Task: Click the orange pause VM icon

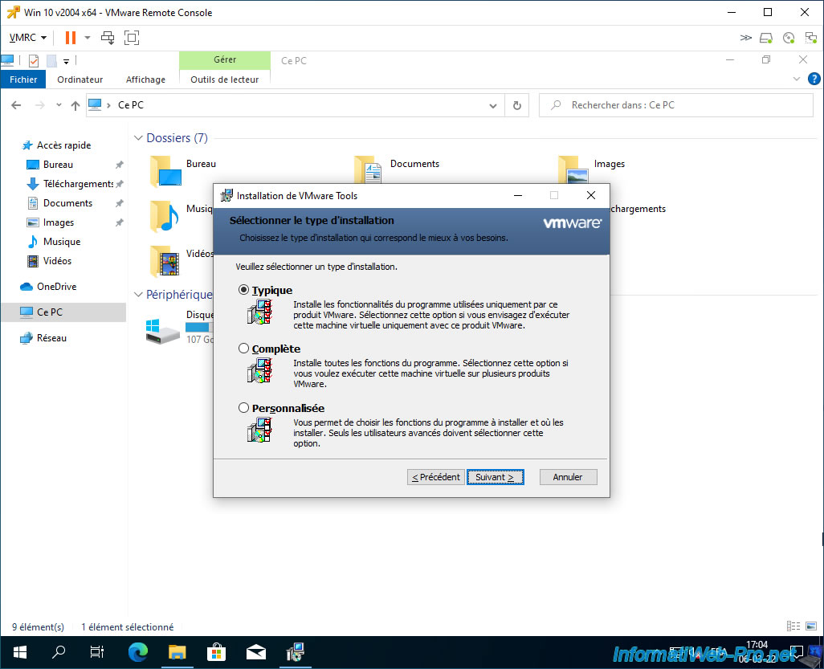Action: [70, 38]
